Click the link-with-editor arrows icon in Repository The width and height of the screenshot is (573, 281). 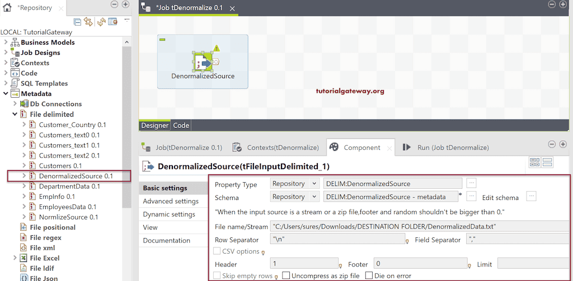tap(88, 22)
